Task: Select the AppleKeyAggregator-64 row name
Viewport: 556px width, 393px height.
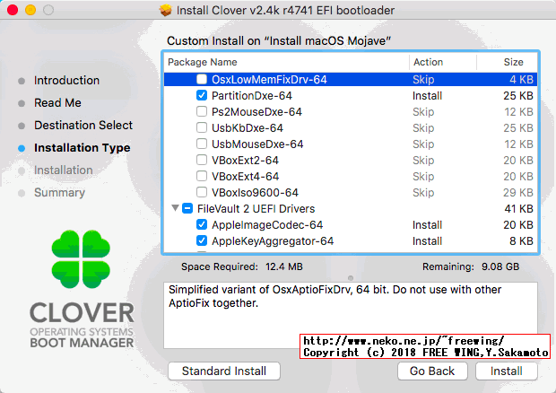Action: click(x=273, y=241)
